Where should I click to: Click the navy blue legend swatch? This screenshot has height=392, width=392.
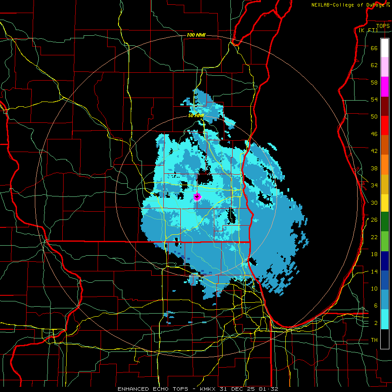[x=385, y=261]
